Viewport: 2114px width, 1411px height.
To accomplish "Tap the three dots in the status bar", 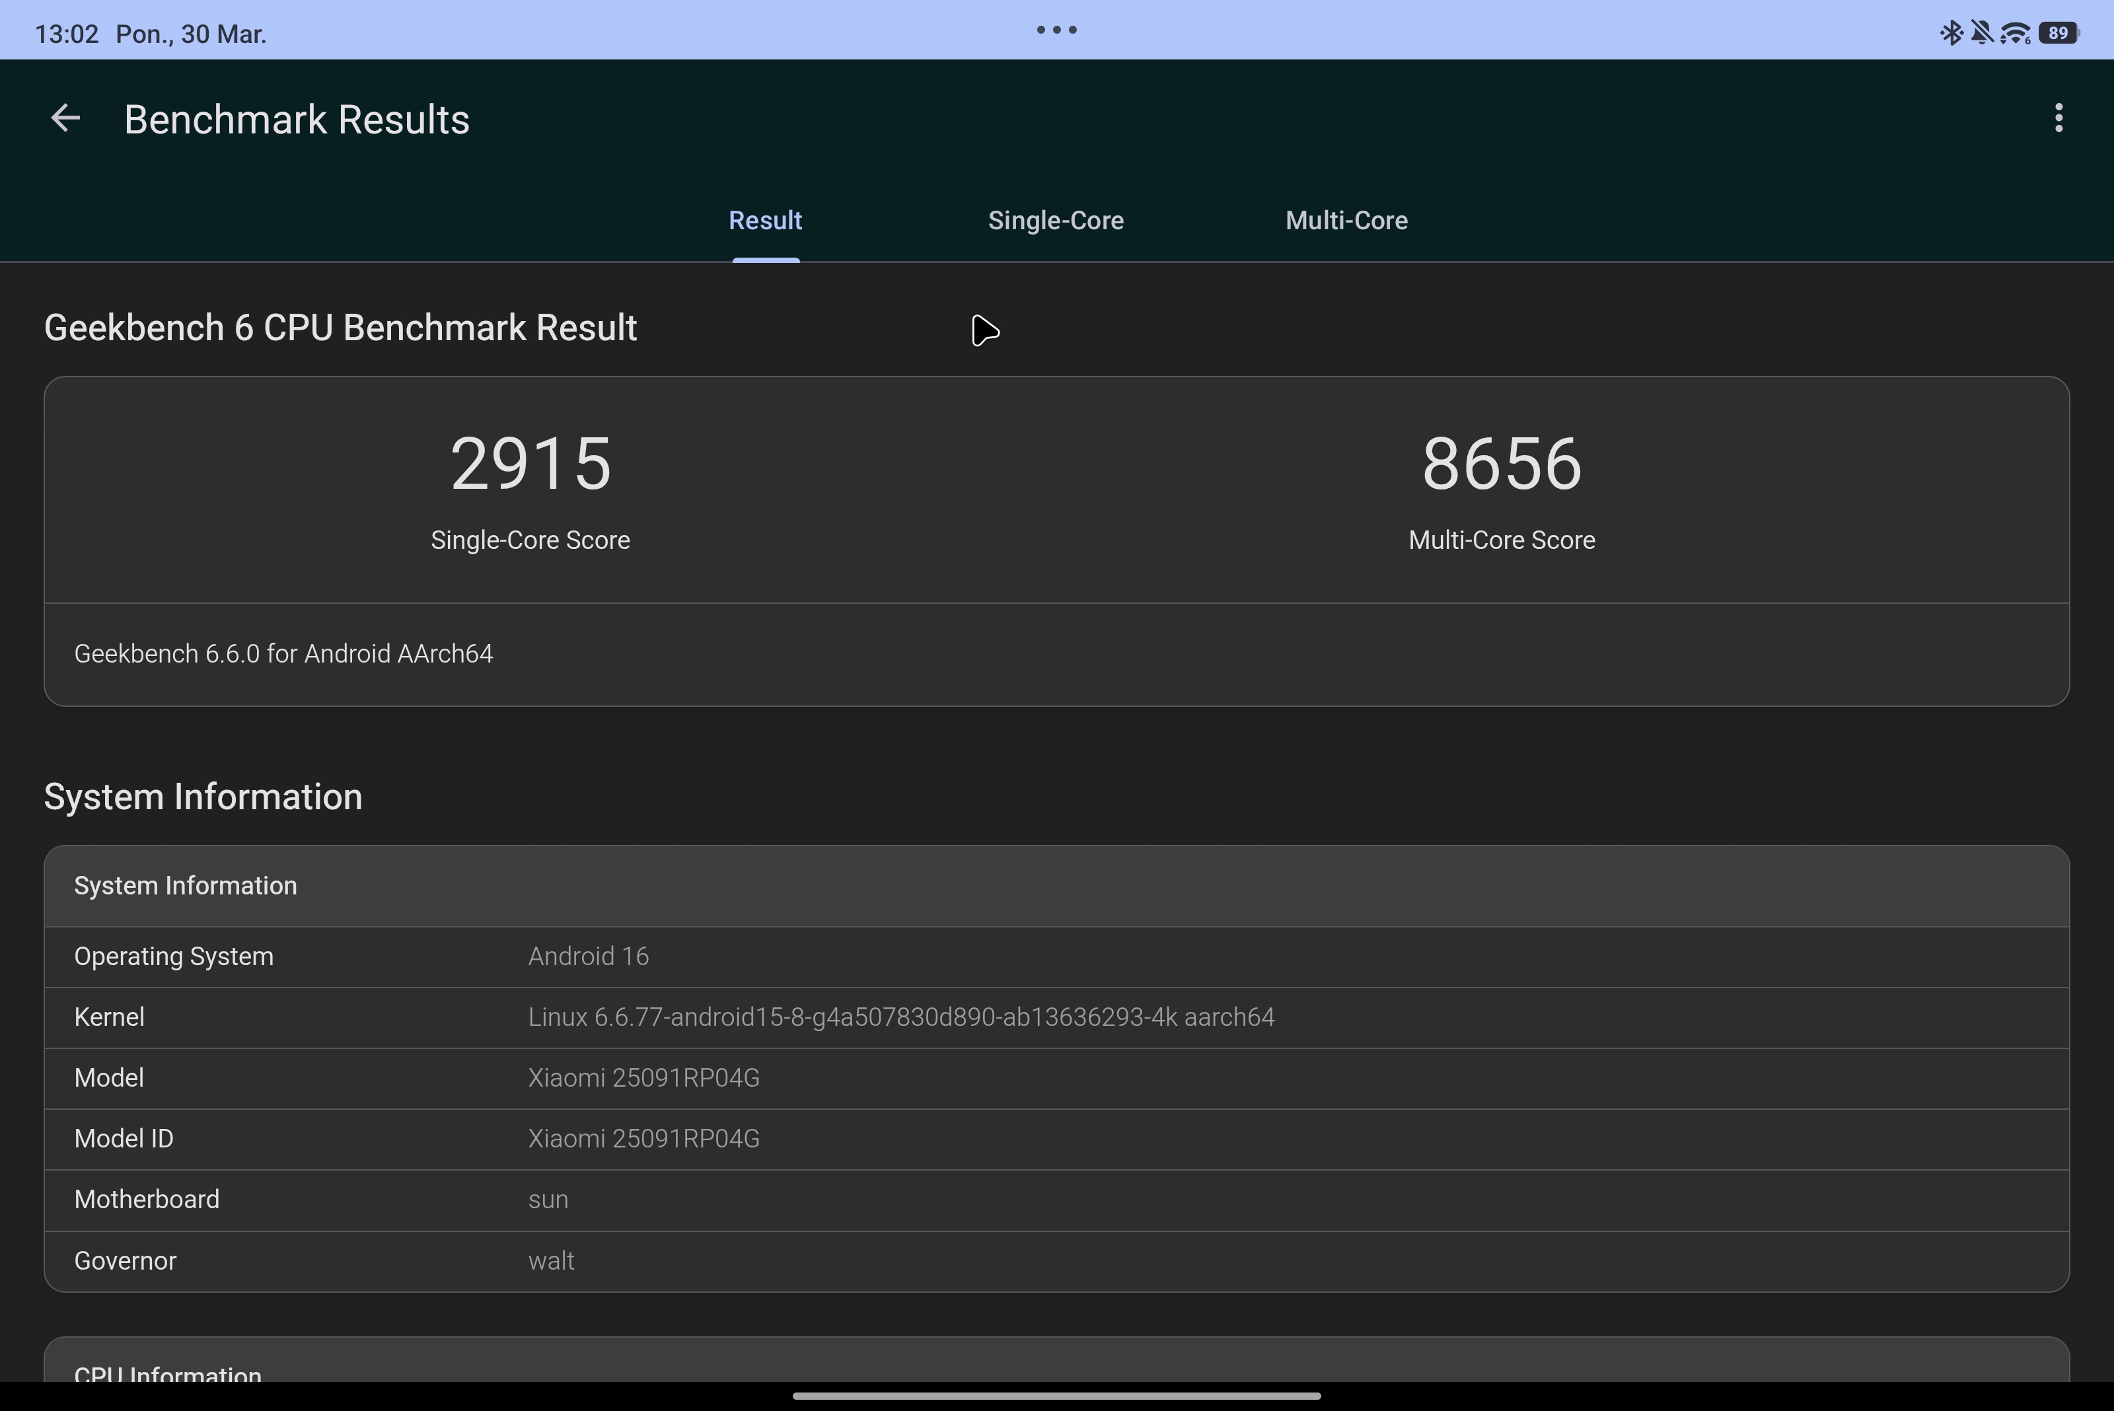I will pos(1056,30).
